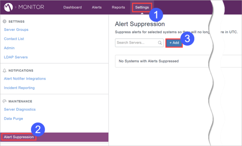This screenshot has height=146, width=242.
Task: Click the NOTIFICATIONS section header
Action: [21, 70]
